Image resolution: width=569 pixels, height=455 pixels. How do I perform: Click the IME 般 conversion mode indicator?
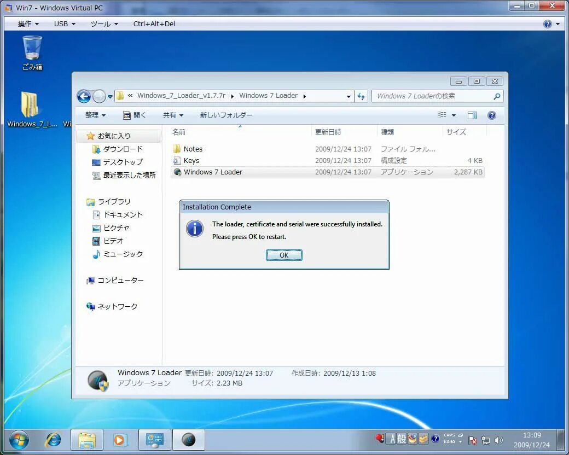point(402,439)
